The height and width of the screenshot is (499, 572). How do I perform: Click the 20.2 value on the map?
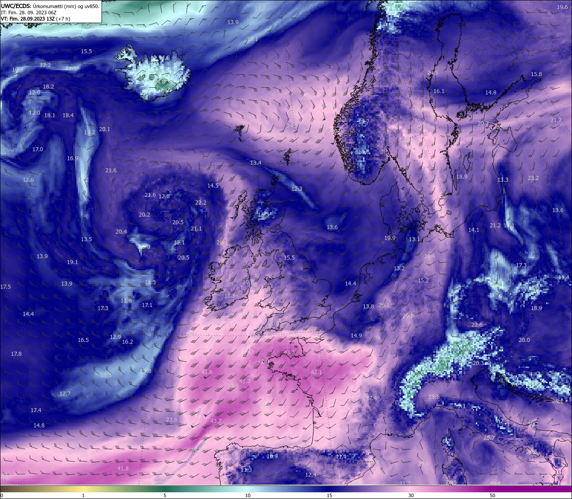pyautogui.click(x=144, y=215)
